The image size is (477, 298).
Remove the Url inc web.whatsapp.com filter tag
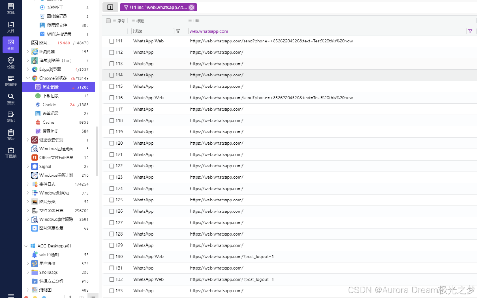tap(191, 8)
